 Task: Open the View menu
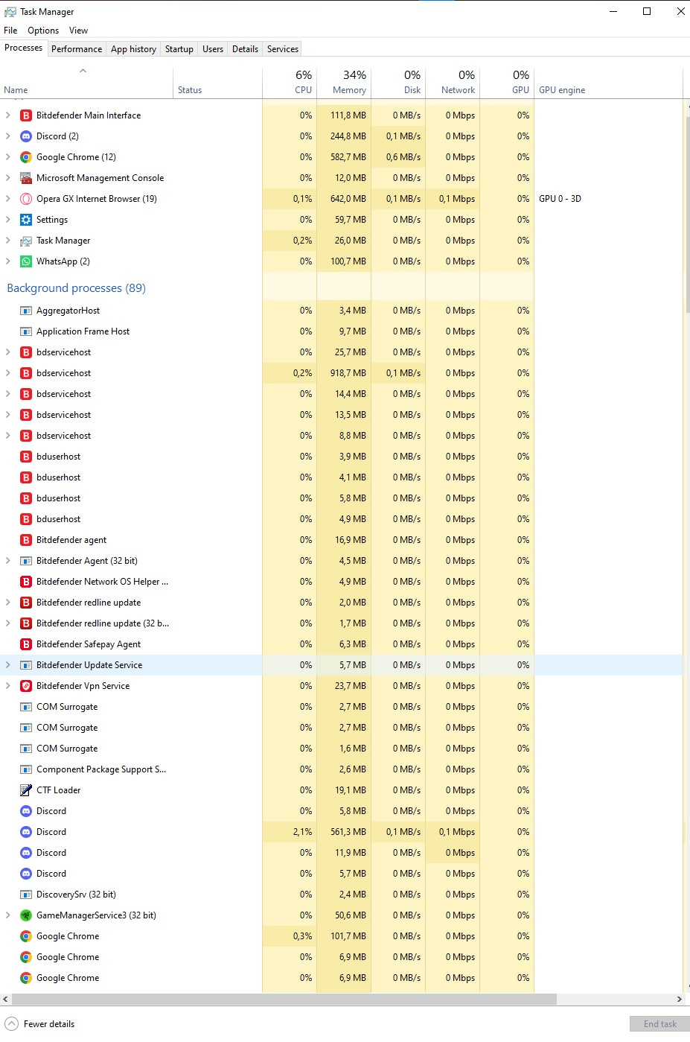pos(78,31)
